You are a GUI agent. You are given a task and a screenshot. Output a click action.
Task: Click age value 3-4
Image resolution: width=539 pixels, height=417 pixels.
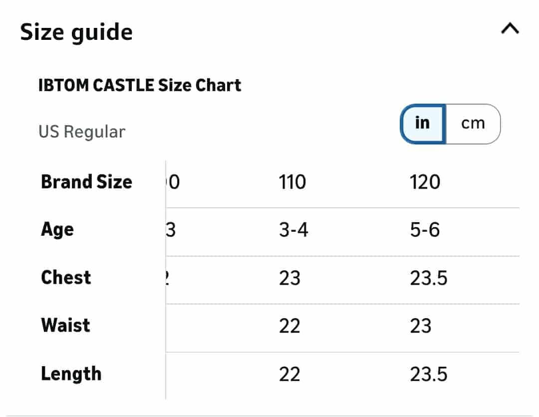(293, 230)
